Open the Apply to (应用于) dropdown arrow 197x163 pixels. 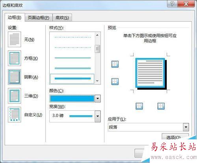tap(186, 127)
